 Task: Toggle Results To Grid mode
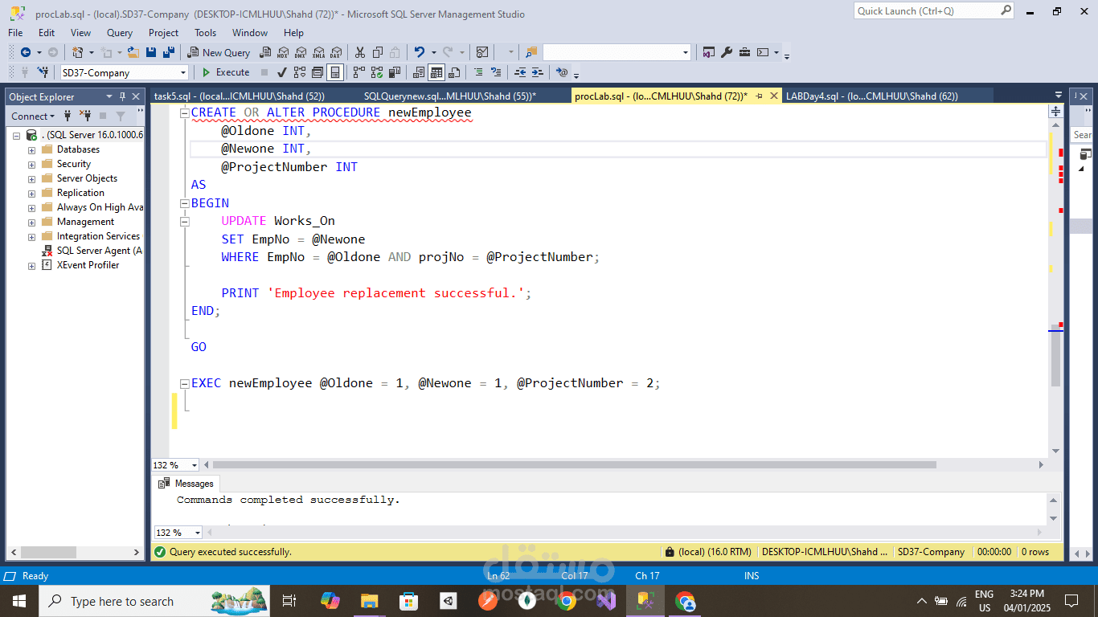coord(435,72)
